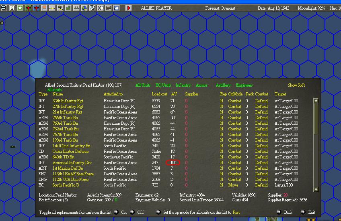This screenshot has width=341, height=221.
Task: Open South Pacific /3 HQ unit
Action: 66,185
